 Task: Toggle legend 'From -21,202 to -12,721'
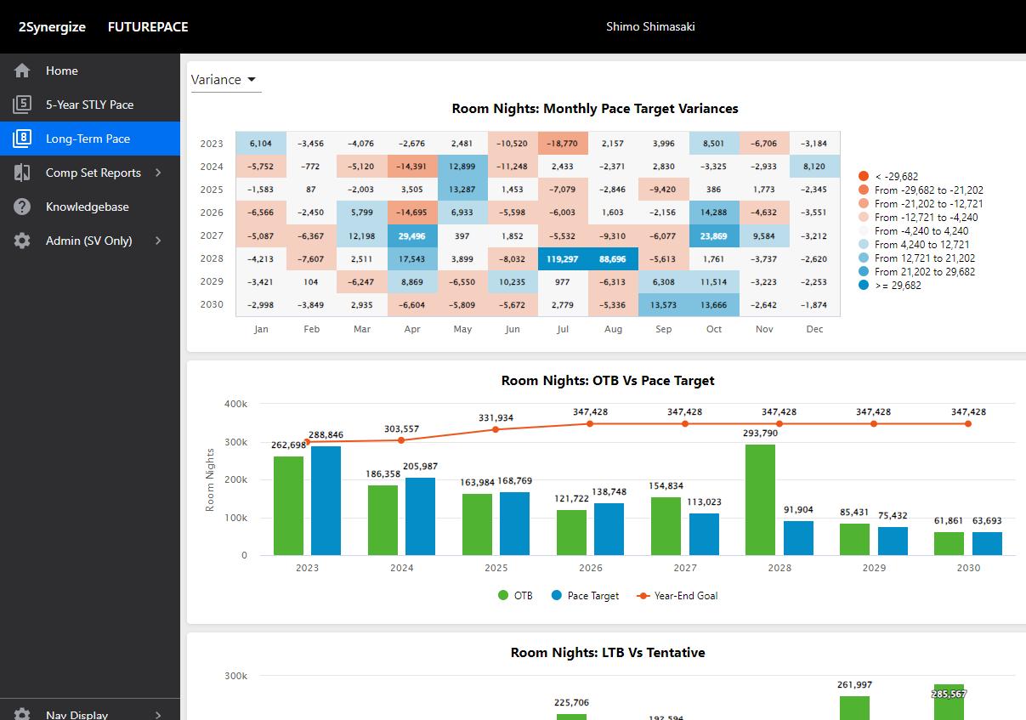[921, 204]
